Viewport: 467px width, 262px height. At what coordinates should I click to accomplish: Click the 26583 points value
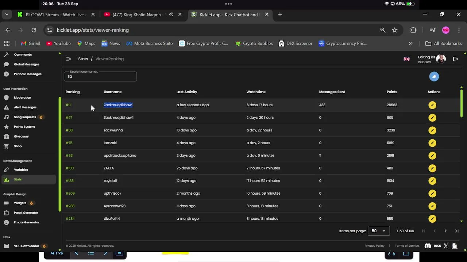point(392,105)
